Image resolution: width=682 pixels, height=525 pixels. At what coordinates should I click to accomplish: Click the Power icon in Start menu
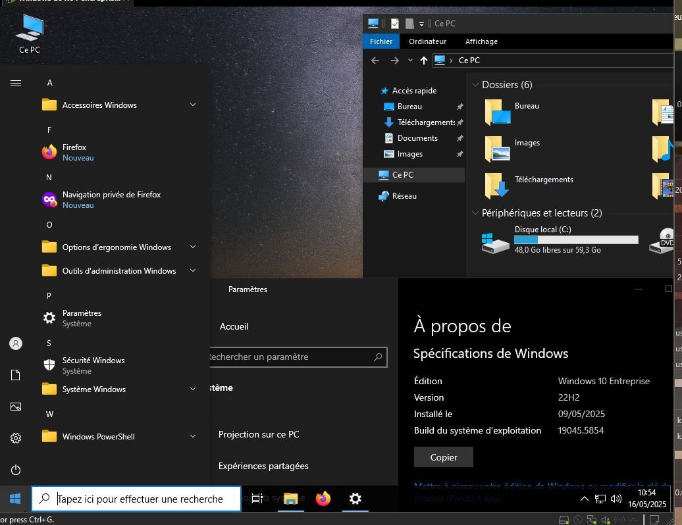pyautogui.click(x=16, y=470)
